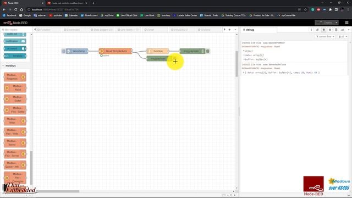
Task: Select the ui control palette node
Action: pos(15,48)
